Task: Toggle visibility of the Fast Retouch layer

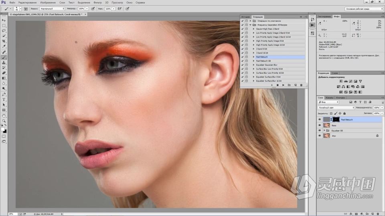Action: pos(320,120)
